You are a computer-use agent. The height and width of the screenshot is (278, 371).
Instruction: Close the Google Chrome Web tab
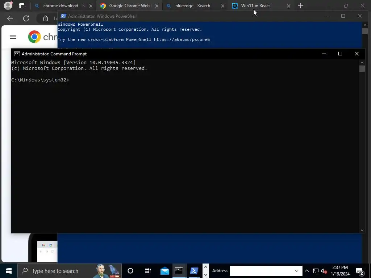point(157,6)
